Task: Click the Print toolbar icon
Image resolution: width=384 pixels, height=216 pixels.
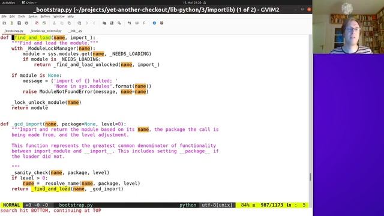Action: (x=26, y=23)
